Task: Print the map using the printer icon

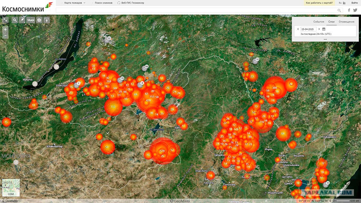Action: (x=39, y=20)
